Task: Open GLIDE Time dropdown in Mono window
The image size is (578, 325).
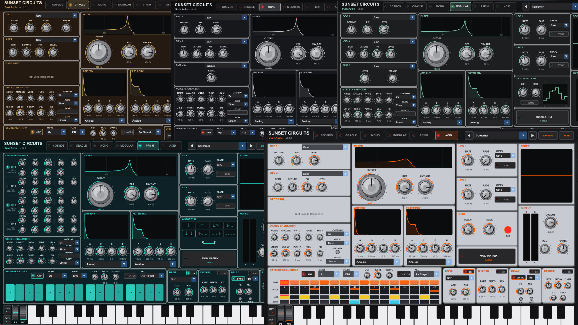Action: pyautogui.click(x=237, y=104)
